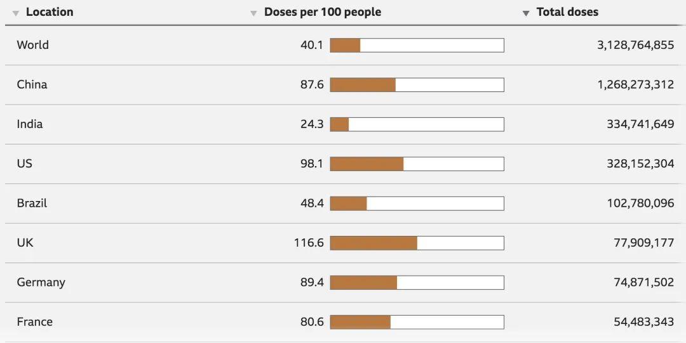Sort table by Location column header

tap(49, 12)
